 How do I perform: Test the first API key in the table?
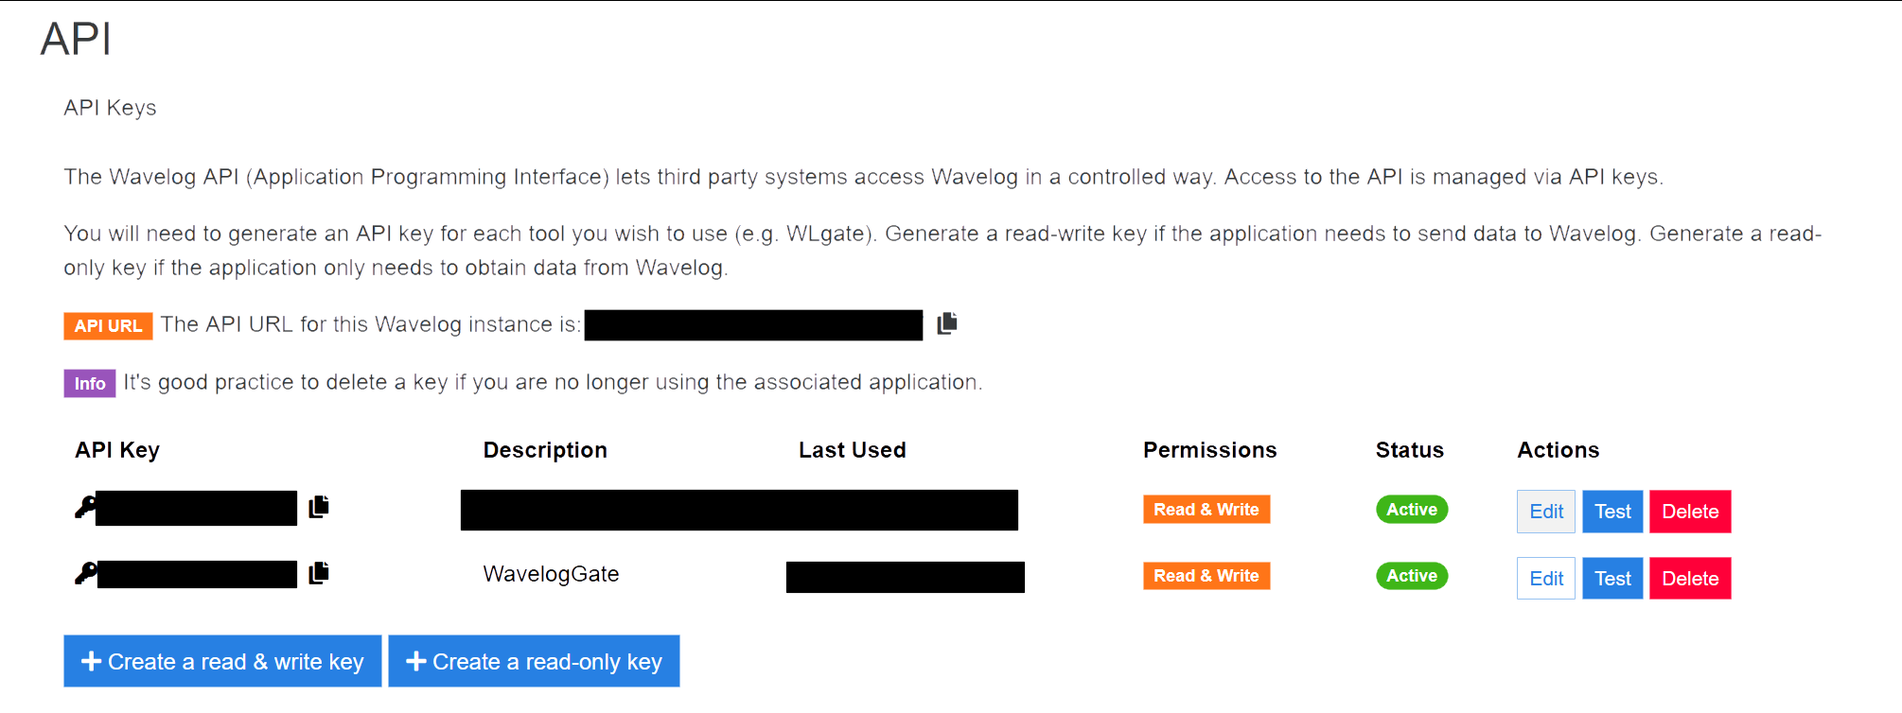(1612, 512)
